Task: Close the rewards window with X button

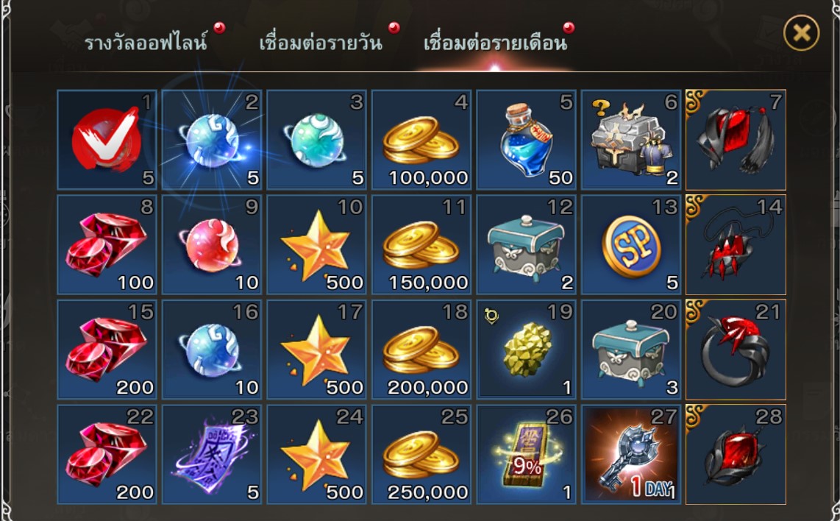Action: 802,33
